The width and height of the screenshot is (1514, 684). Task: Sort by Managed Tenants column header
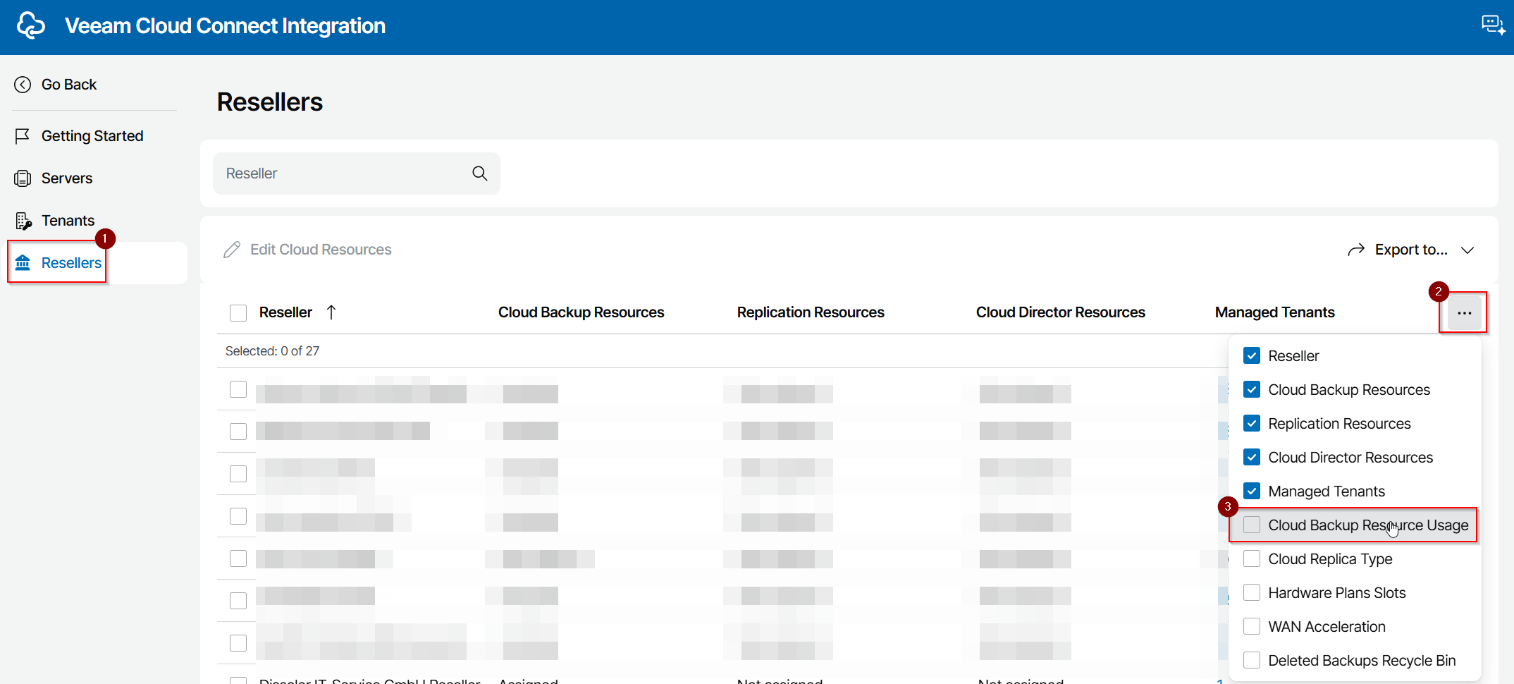(x=1274, y=312)
